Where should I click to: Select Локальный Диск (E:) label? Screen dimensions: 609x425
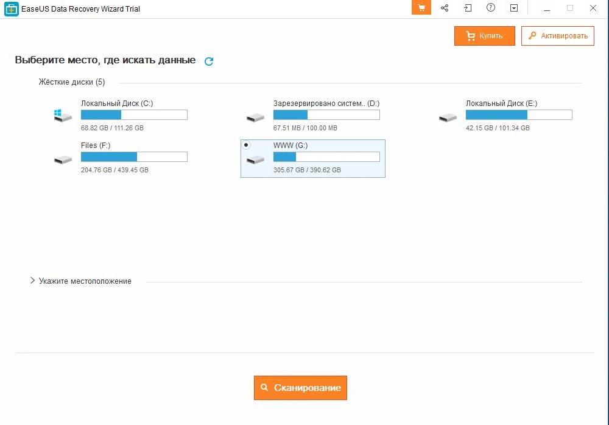[501, 104]
